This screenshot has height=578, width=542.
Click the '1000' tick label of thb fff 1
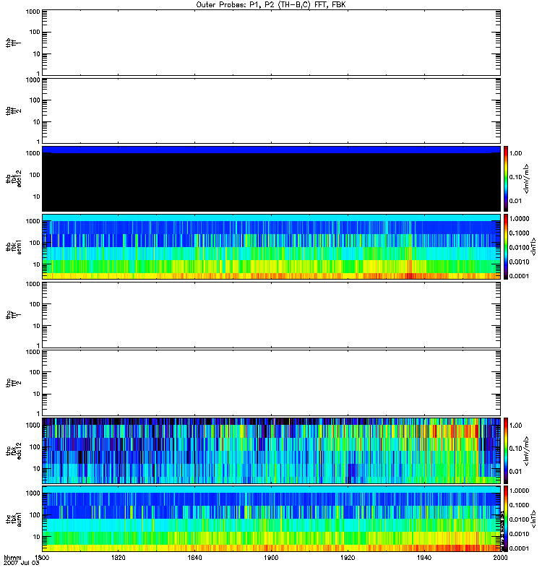coord(33,12)
